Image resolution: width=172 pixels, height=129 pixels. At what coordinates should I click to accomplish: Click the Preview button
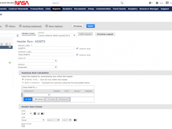(x=78, y=26)
